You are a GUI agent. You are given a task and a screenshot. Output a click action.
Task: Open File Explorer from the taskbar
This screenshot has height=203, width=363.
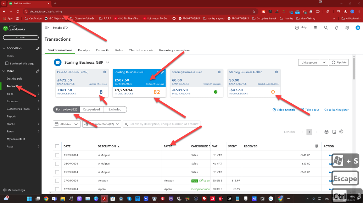click(63, 199)
